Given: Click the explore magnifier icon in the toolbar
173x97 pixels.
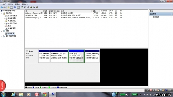Looking at the screenshot, I should (34, 7).
